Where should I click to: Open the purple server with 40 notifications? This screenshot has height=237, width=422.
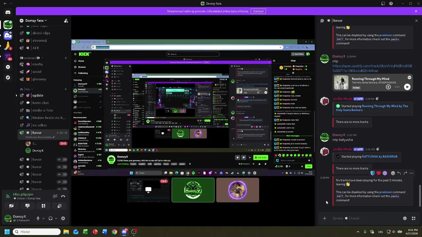(x=8, y=56)
